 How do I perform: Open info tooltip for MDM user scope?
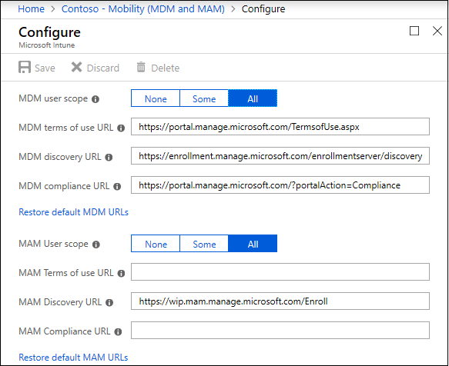[95, 99]
